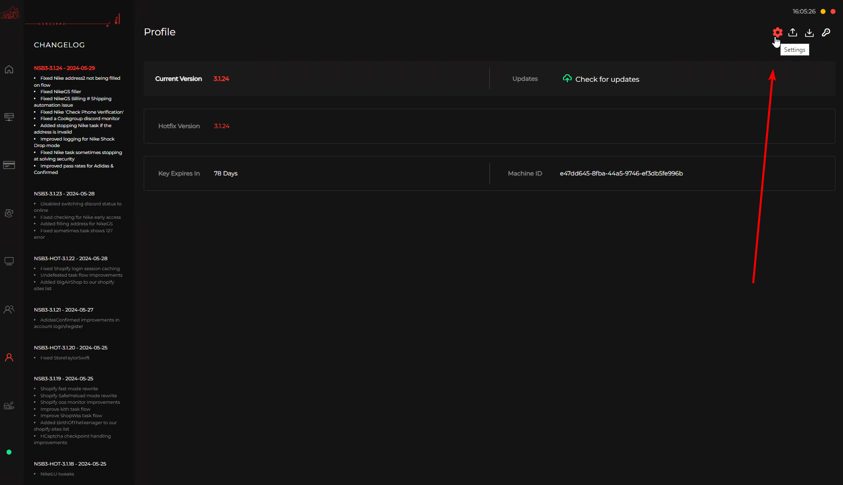Open the monitor icon in sidebar
Screen dimensions: 843x485
pos(9,261)
